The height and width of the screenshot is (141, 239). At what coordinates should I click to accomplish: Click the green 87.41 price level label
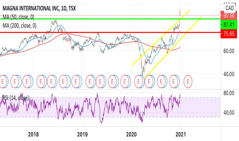coord(229,25)
